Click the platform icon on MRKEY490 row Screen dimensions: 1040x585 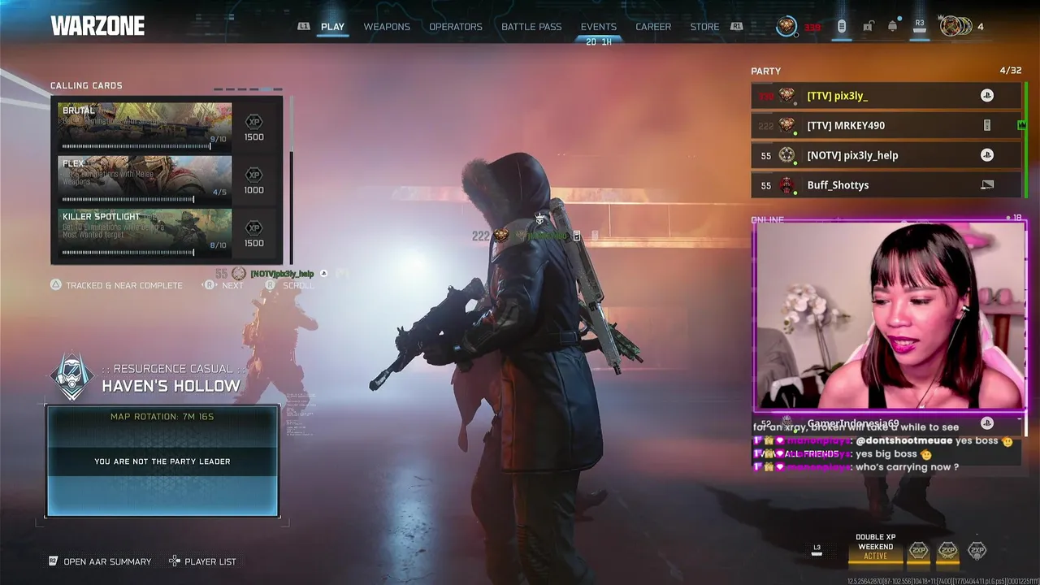click(987, 125)
